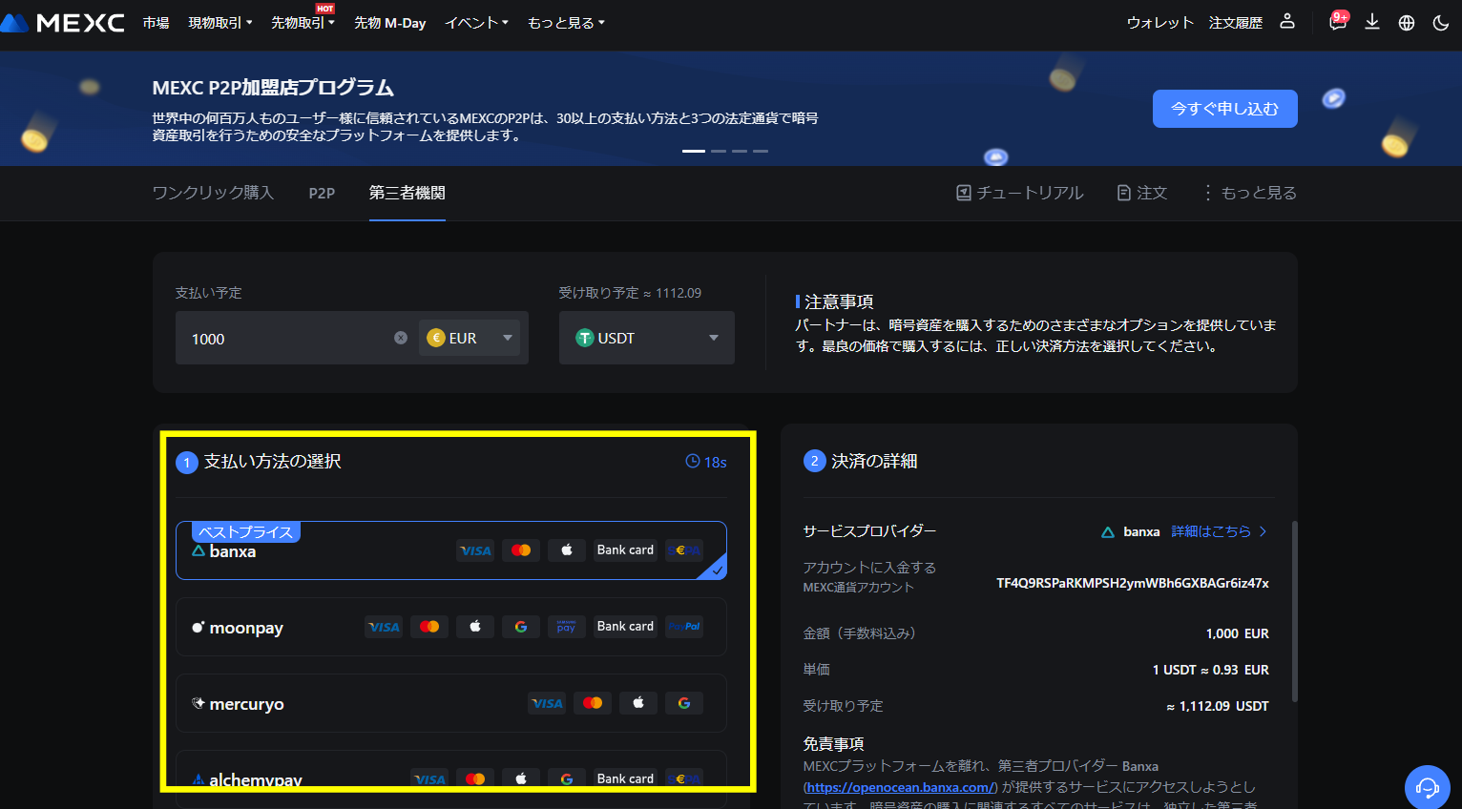The width and height of the screenshot is (1462, 809).
Task: Click the Apple Pay icon in the mercuryo row
Action: pos(638,703)
